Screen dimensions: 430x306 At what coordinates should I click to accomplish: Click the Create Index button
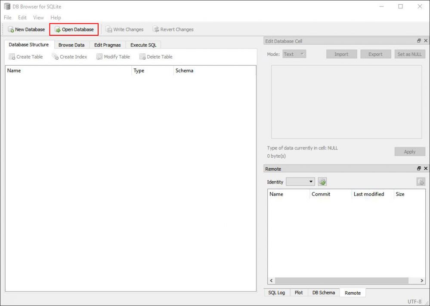click(x=70, y=57)
